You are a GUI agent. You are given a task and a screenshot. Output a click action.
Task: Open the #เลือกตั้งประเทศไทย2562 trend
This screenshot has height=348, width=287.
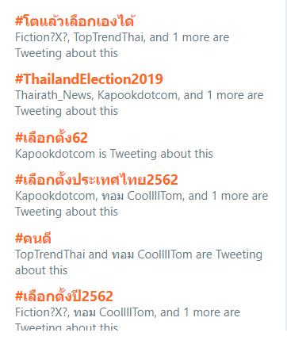(x=97, y=179)
